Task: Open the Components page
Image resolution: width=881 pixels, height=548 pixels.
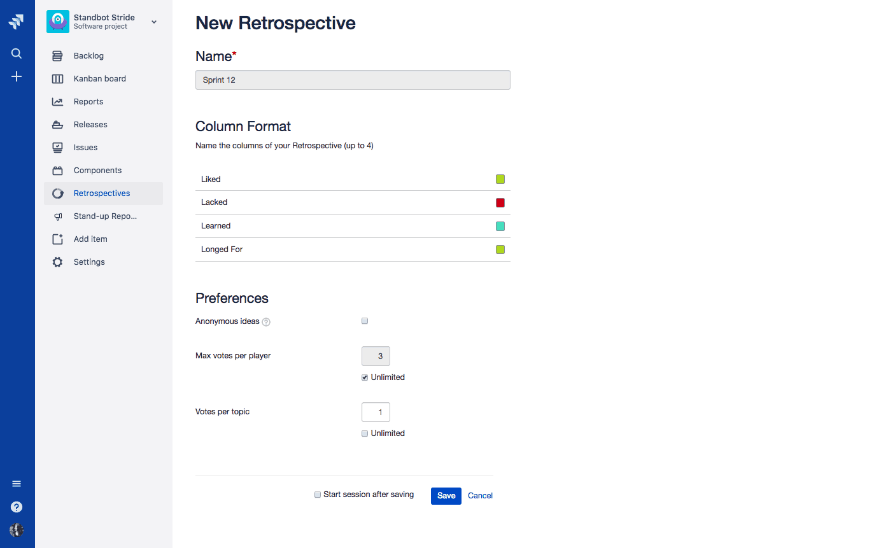Action: pyautogui.click(x=97, y=170)
